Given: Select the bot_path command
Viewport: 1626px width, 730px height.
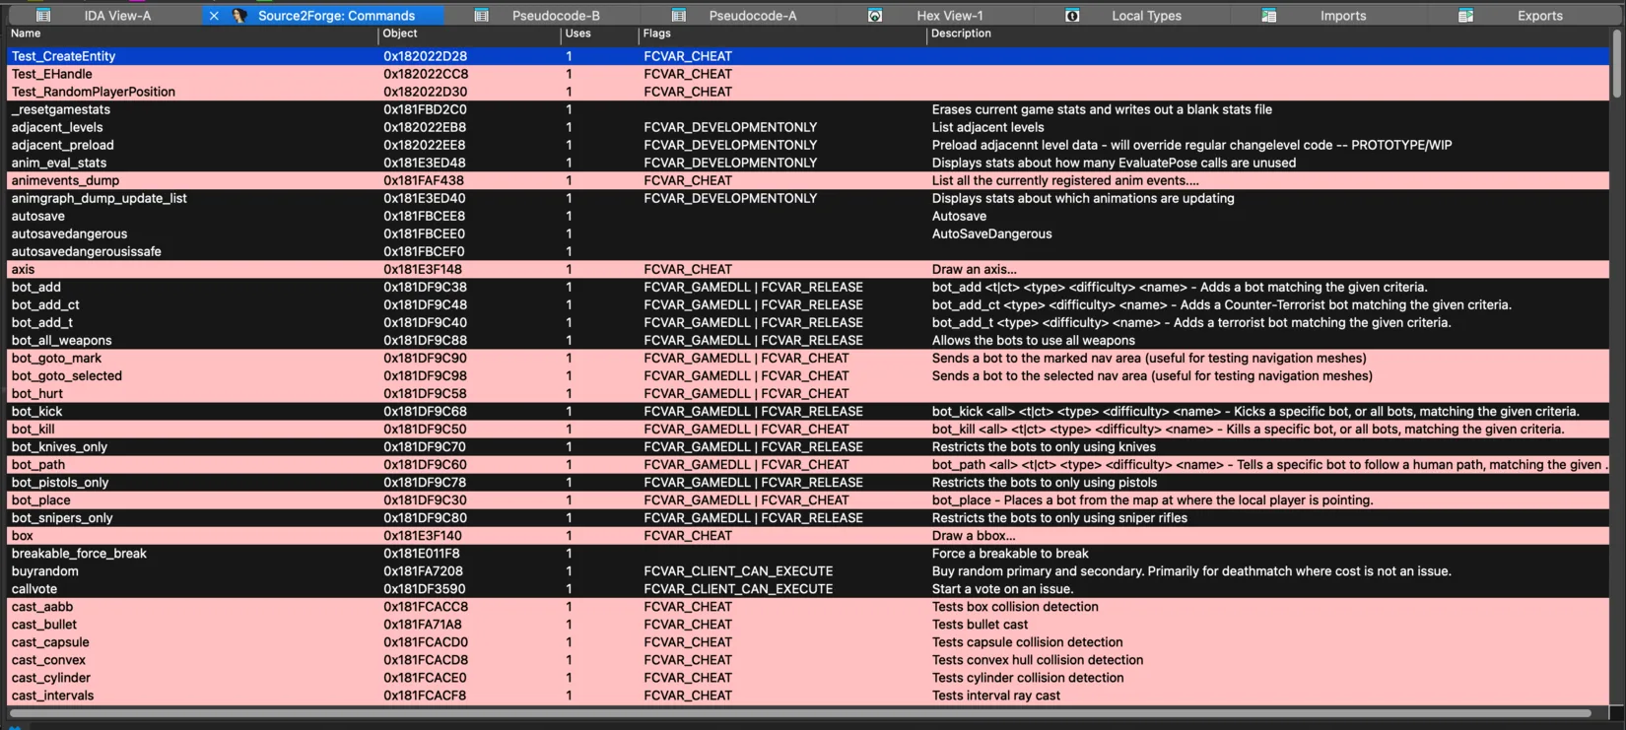Looking at the screenshot, I should coord(808,464).
